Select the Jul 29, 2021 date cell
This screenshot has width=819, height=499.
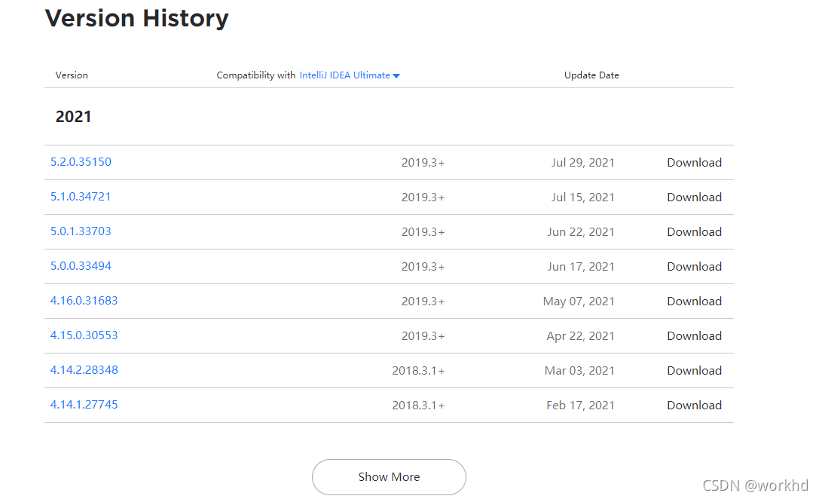[x=583, y=163]
